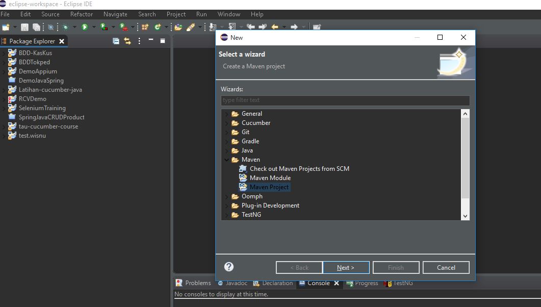The width and height of the screenshot is (541, 307).
Task: Click the Run External Tools icon
Action: [x=123, y=27]
